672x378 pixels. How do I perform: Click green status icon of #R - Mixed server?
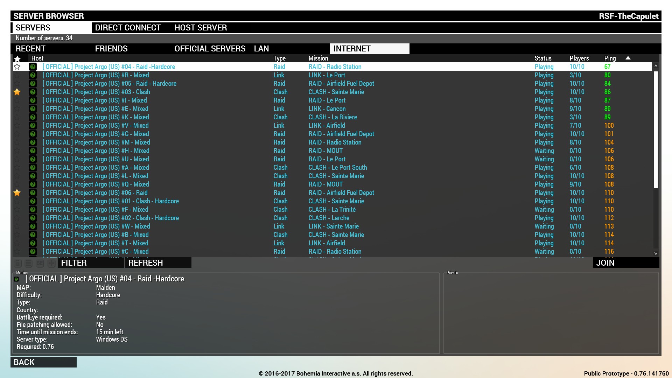point(33,75)
